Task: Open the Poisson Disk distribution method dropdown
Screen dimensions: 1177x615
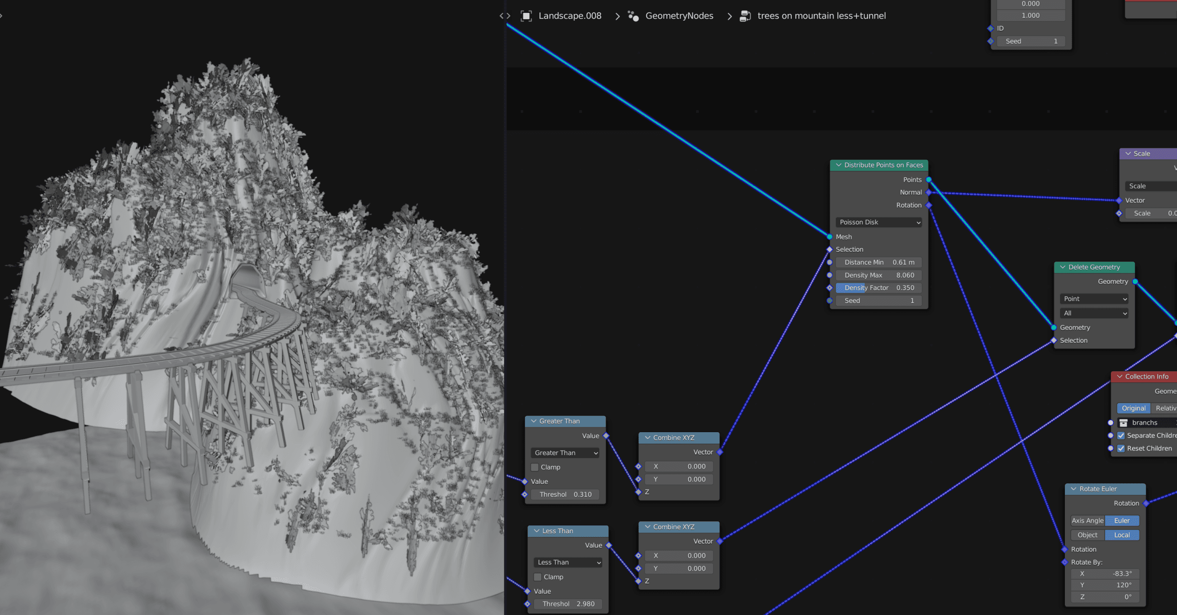Action: [879, 222]
